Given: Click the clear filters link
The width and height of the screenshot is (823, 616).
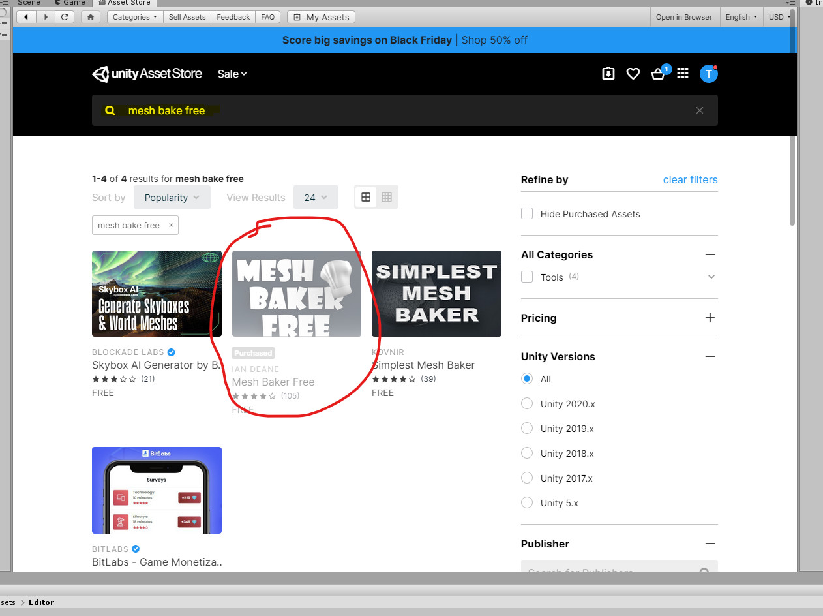Looking at the screenshot, I should pos(690,179).
